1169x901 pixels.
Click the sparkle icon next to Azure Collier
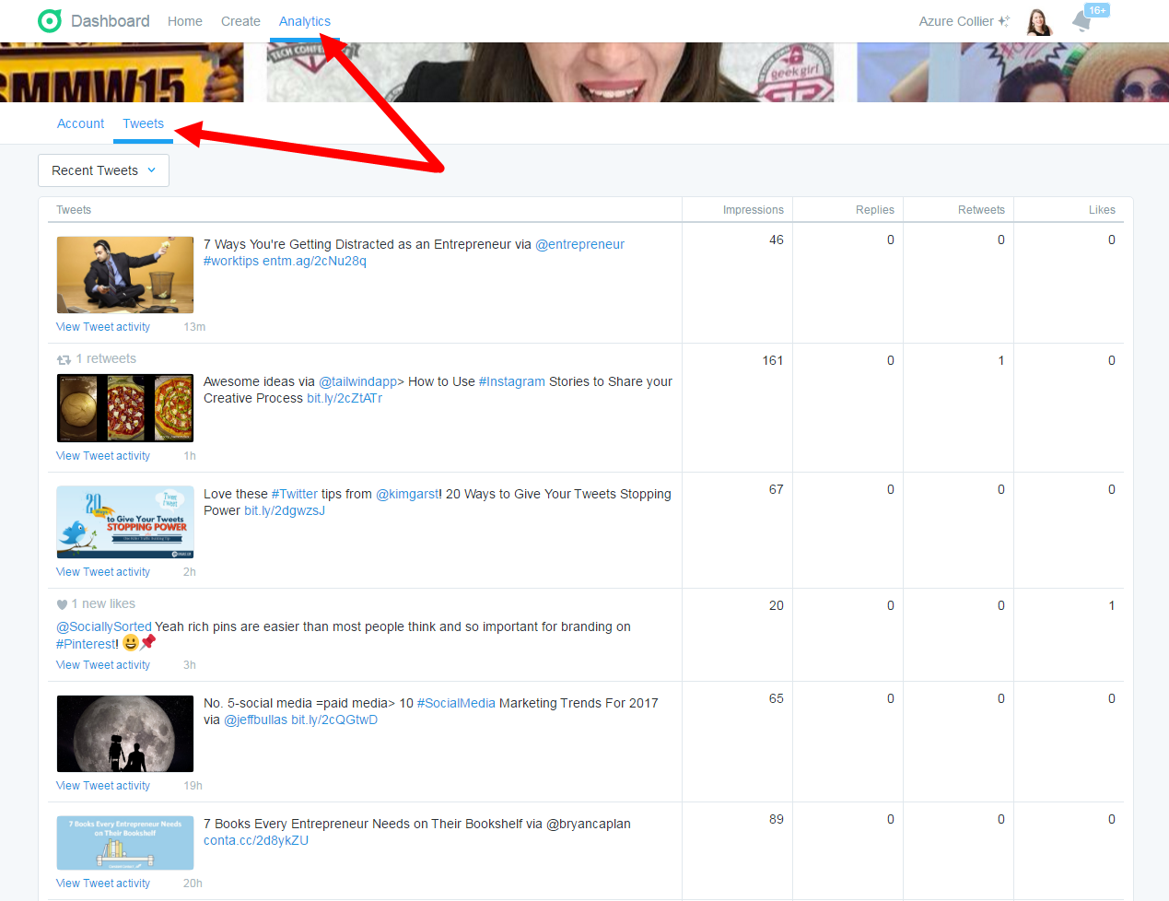[x=1003, y=20]
